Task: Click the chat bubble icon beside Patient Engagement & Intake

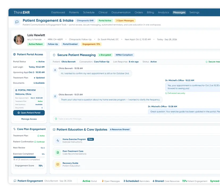Action: tap(17, 22)
